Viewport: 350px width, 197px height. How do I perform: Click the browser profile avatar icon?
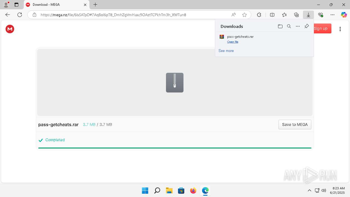coord(6,5)
